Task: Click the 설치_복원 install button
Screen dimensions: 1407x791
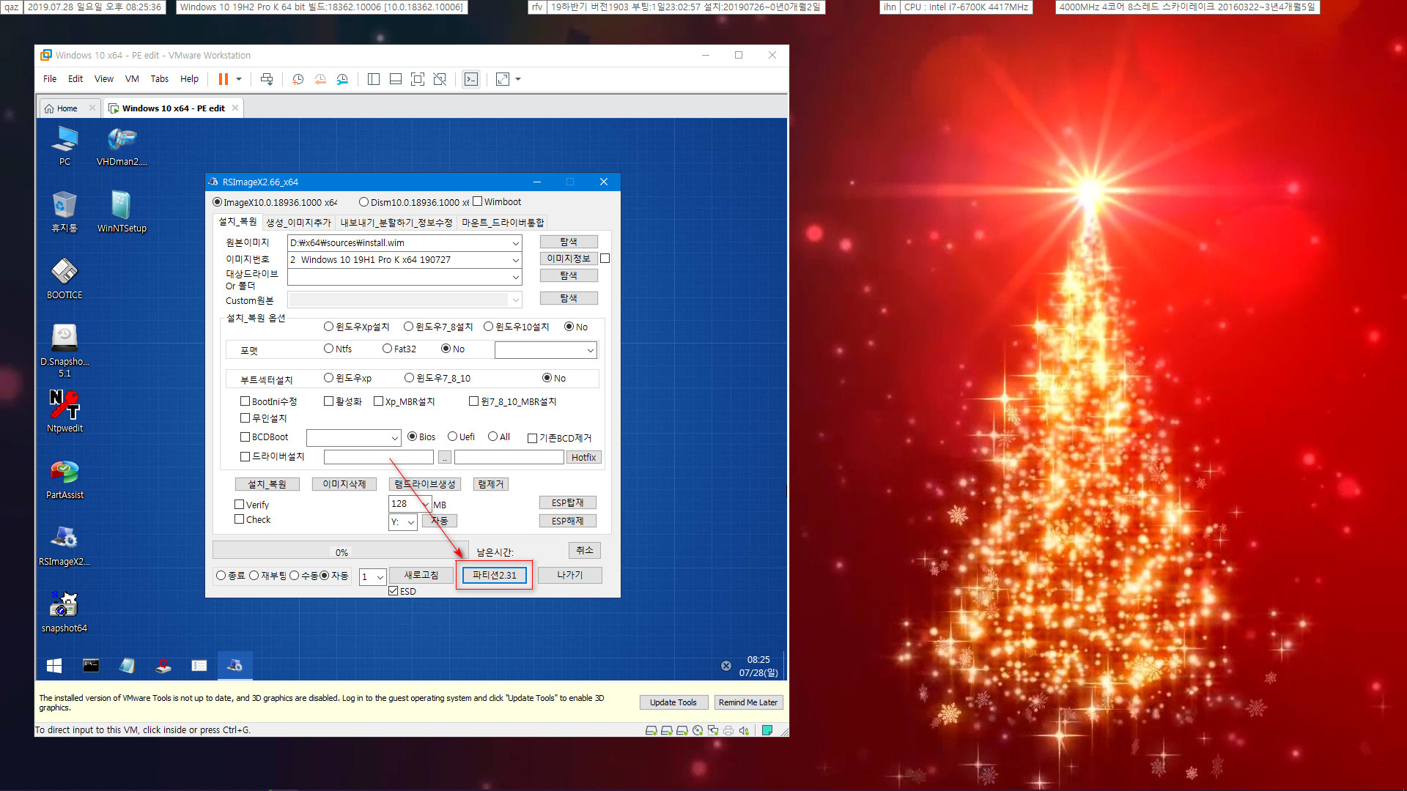Action: pyautogui.click(x=267, y=484)
